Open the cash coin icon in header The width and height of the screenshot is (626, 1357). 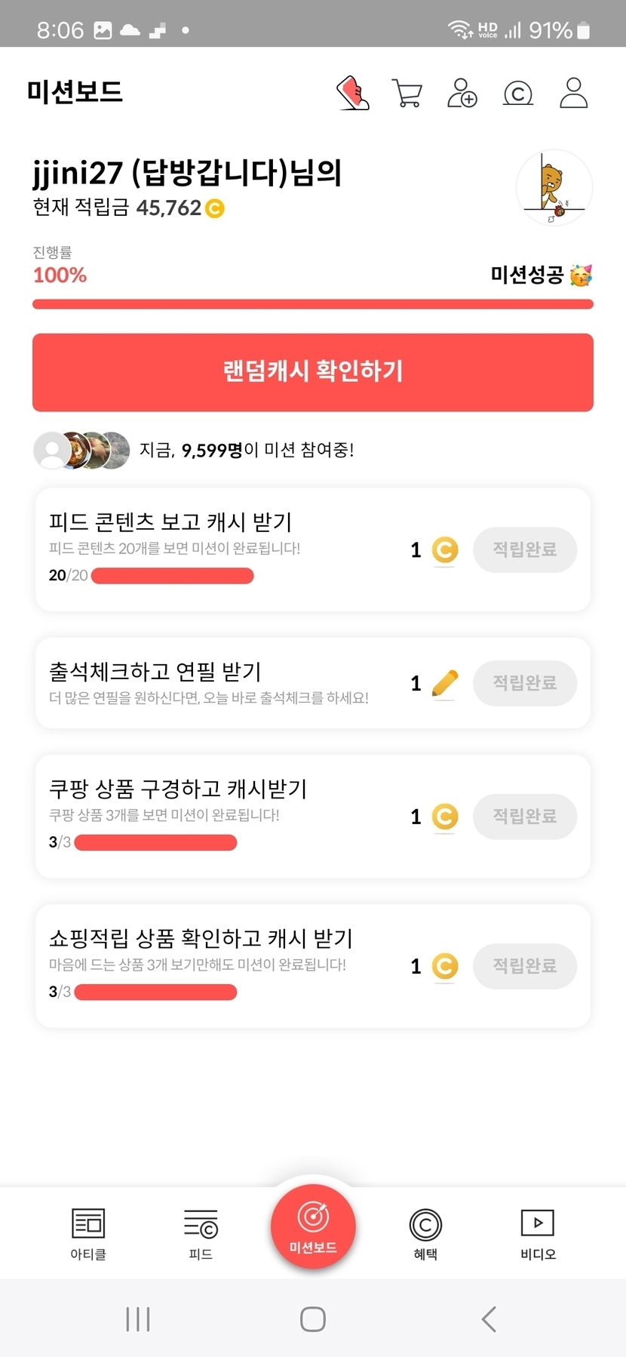pos(517,94)
